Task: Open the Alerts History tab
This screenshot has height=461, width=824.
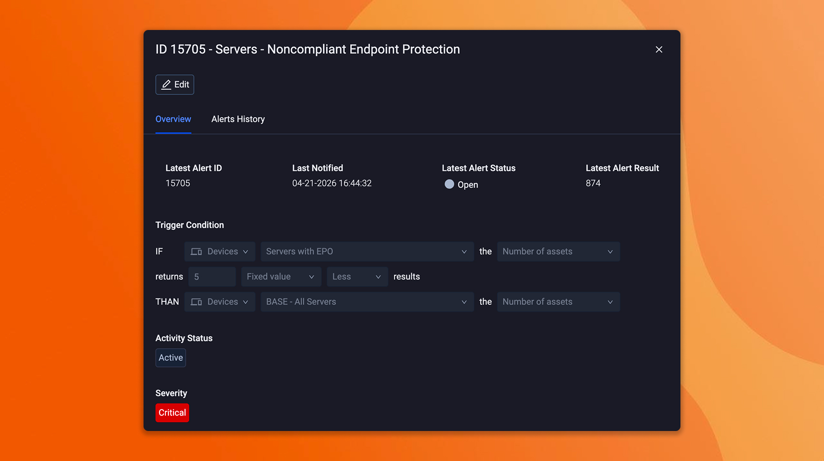Action: [238, 119]
